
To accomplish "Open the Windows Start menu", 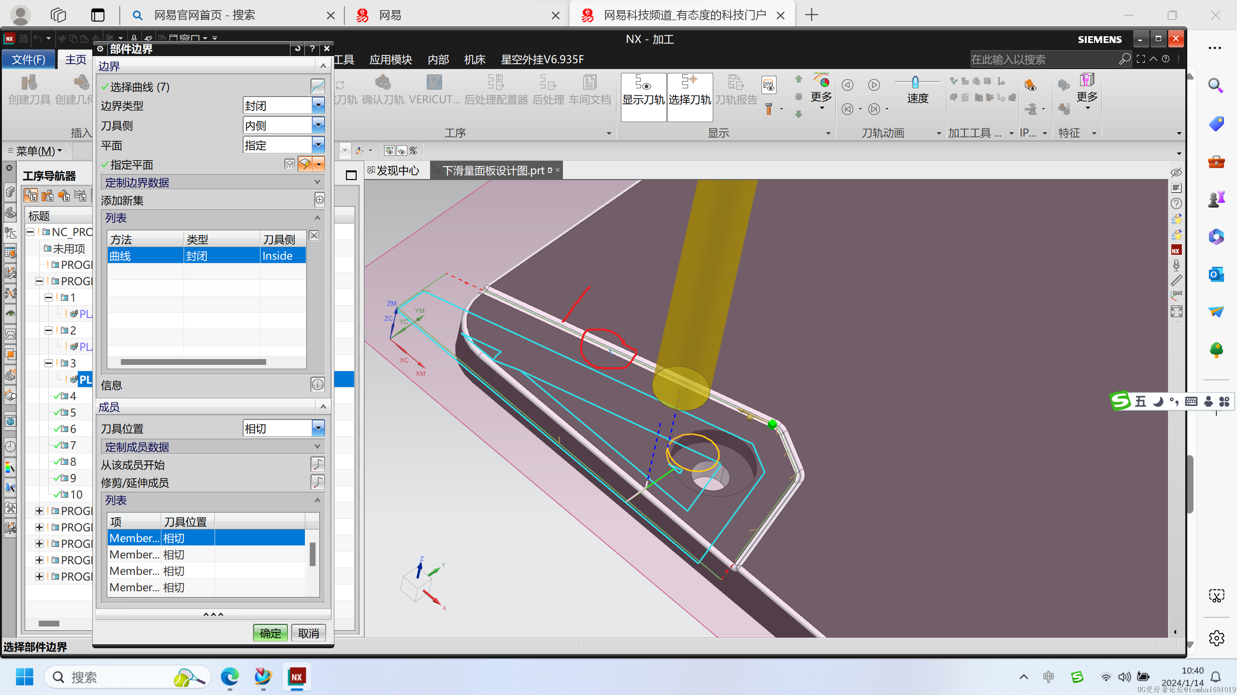I will click(x=24, y=677).
